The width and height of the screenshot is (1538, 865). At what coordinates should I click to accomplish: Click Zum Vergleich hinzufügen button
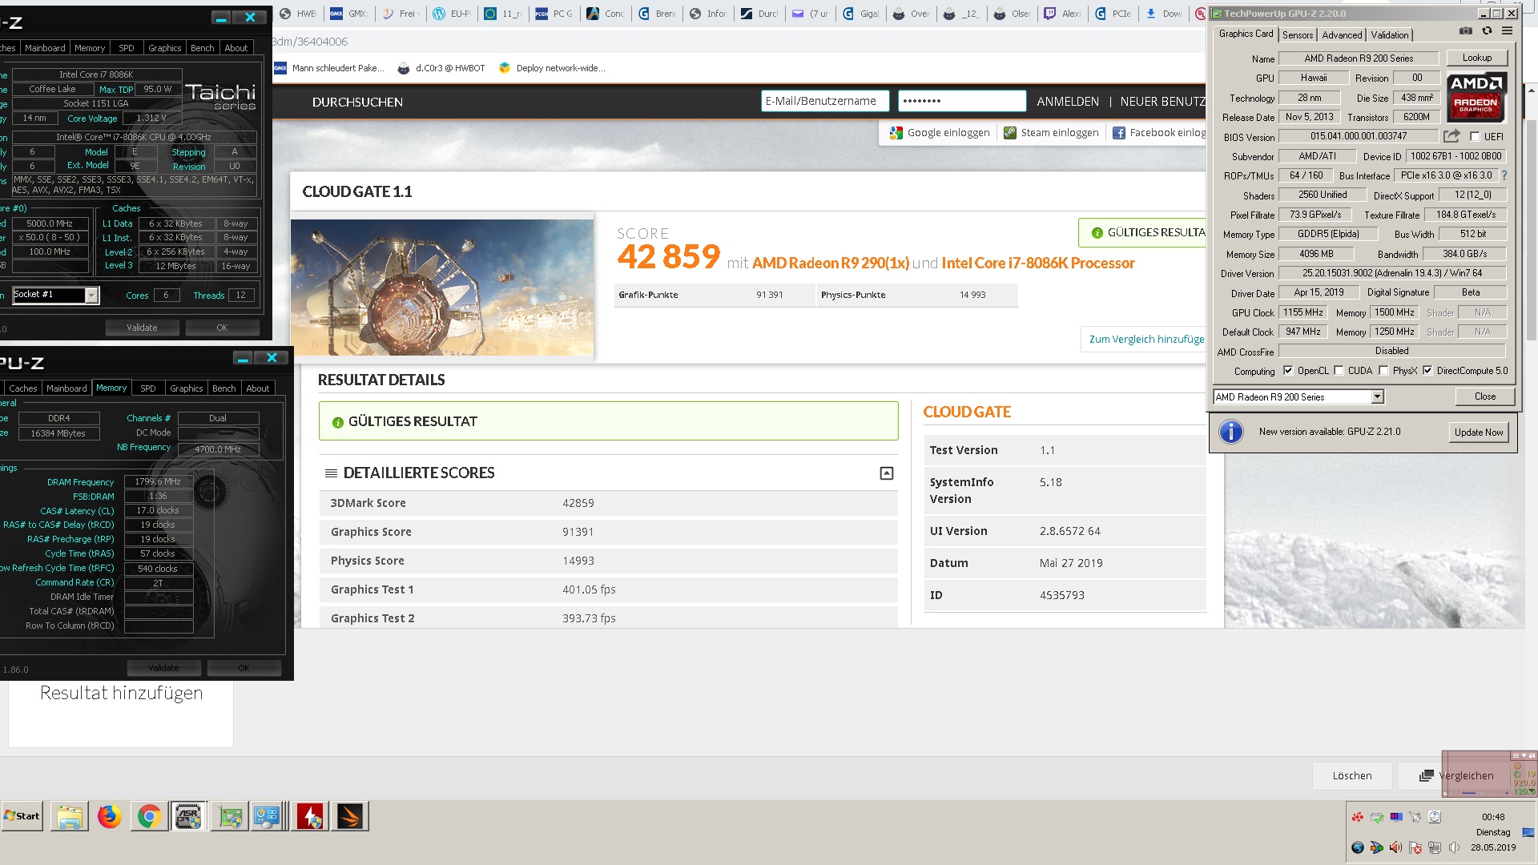point(1145,339)
